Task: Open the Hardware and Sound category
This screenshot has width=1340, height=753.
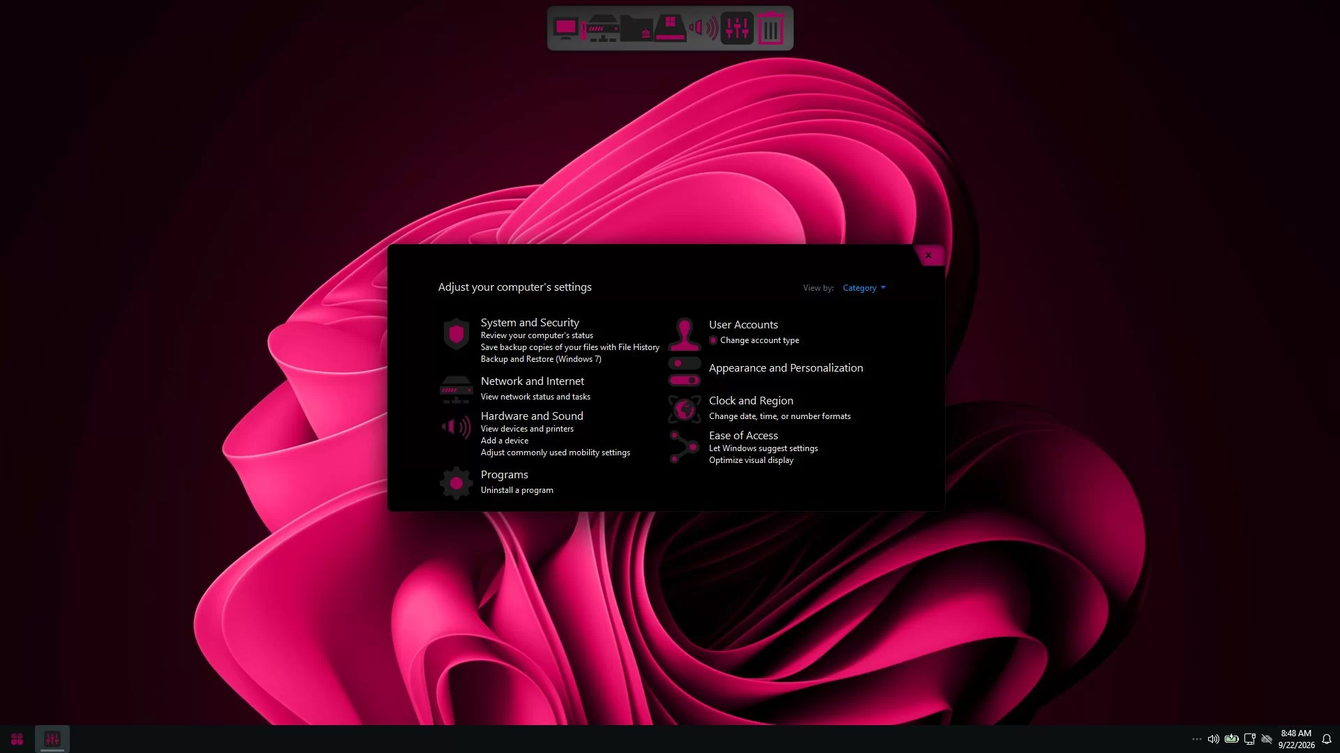Action: [x=532, y=416]
